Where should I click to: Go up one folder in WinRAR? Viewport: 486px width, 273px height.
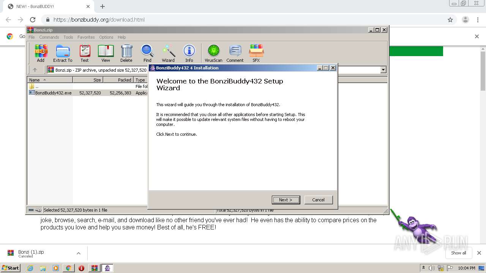(x=35, y=70)
